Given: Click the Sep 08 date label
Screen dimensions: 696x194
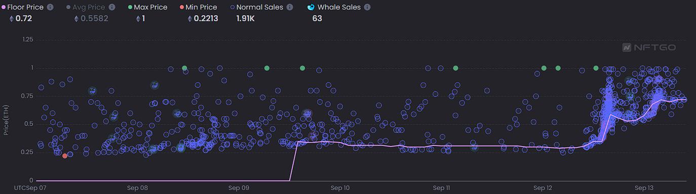Looking at the screenshot, I should (x=137, y=188).
